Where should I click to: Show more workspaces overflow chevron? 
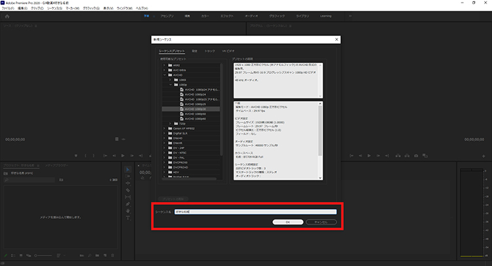pyautogui.click(x=350, y=16)
